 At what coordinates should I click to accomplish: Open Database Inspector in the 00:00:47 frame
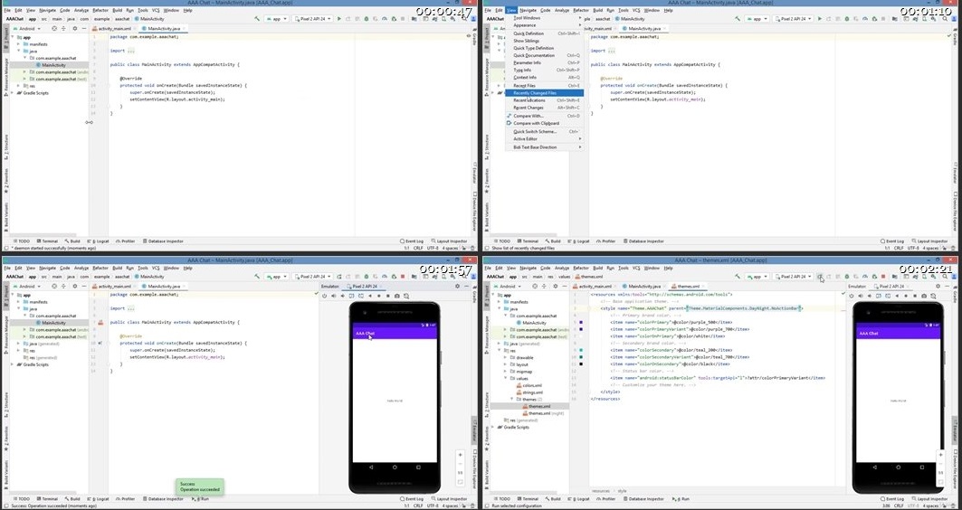(163, 241)
